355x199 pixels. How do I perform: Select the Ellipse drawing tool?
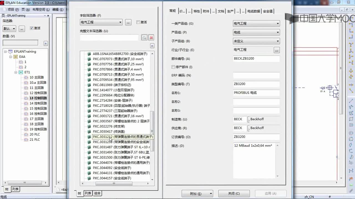click(x=351, y=163)
